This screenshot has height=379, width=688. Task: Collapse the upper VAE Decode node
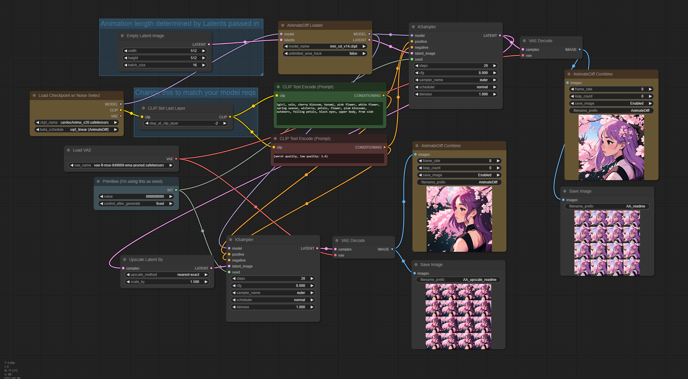coord(524,41)
